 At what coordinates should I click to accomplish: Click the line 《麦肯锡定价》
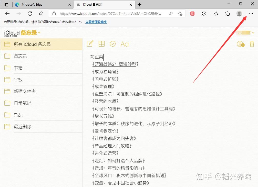(105, 131)
